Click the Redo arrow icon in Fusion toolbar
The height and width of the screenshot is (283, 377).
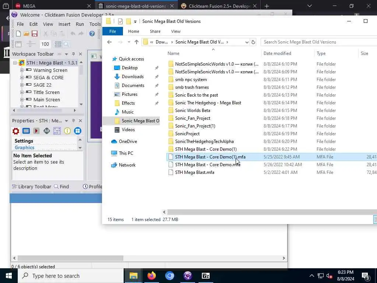[x=81, y=34]
